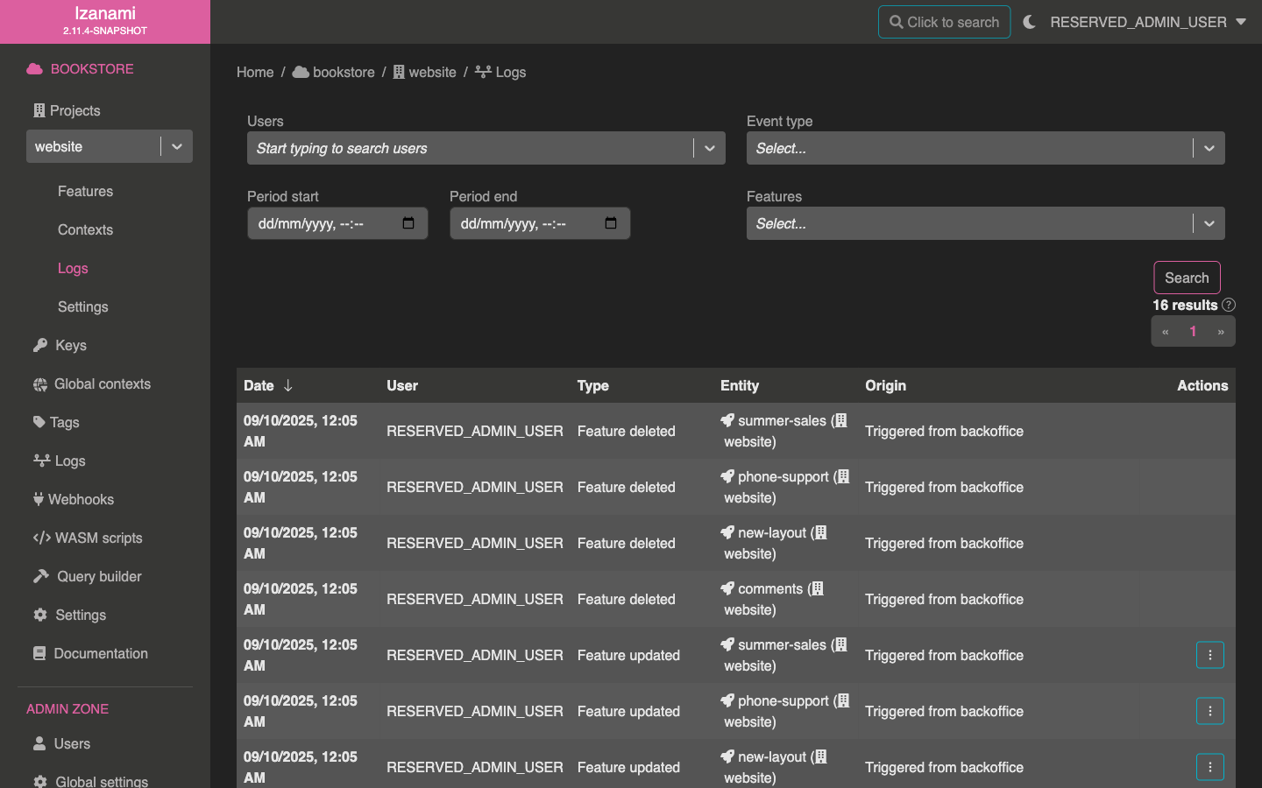Image resolution: width=1262 pixels, height=788 pixels.
Task: Open actions menu for summer-sales Feature updated row
Action: pos(1209,655)
